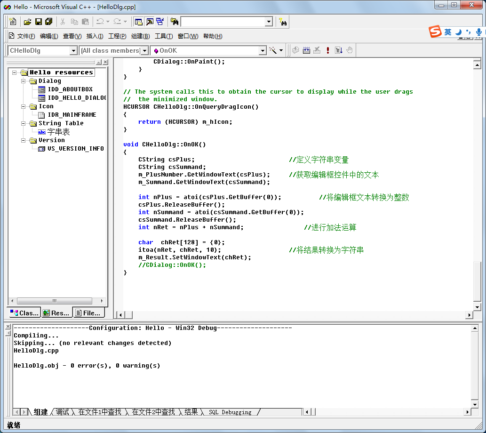The width and height of the screenshot is (486, 433).
Task: Switch to the ResourceView tab
Action: pos(56,313)
